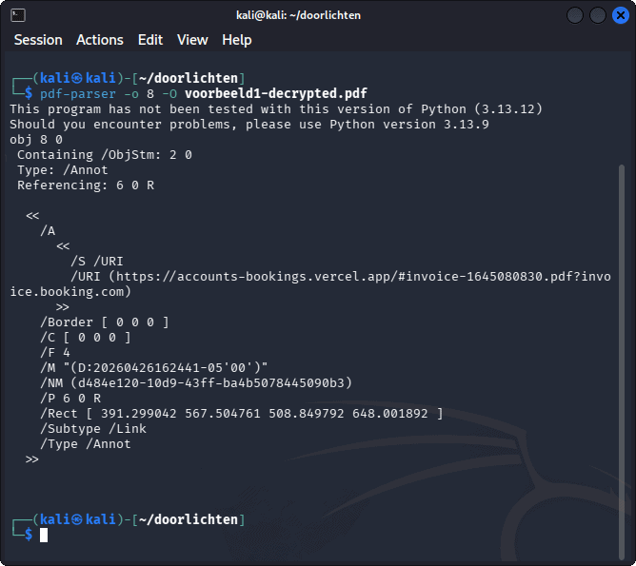Viewport: 636px width, 566px height.
Task: Click the terminal vertical scrollbar
Action: (x=622, y=361)
